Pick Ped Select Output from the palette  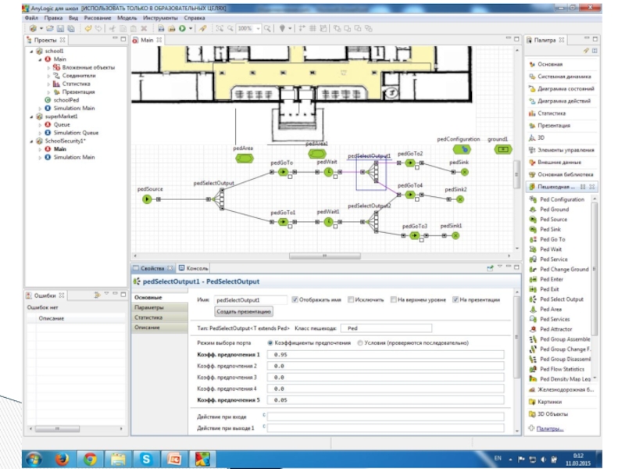click(562, 299)
